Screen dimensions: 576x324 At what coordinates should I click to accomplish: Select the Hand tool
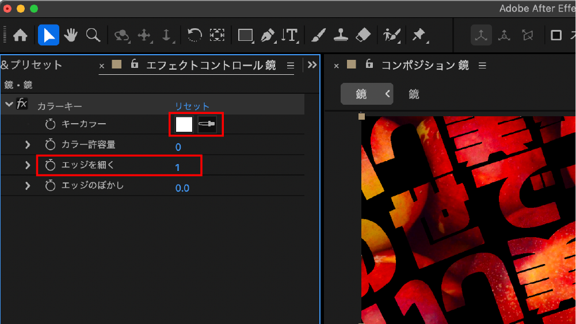click(x=71, y=35)
